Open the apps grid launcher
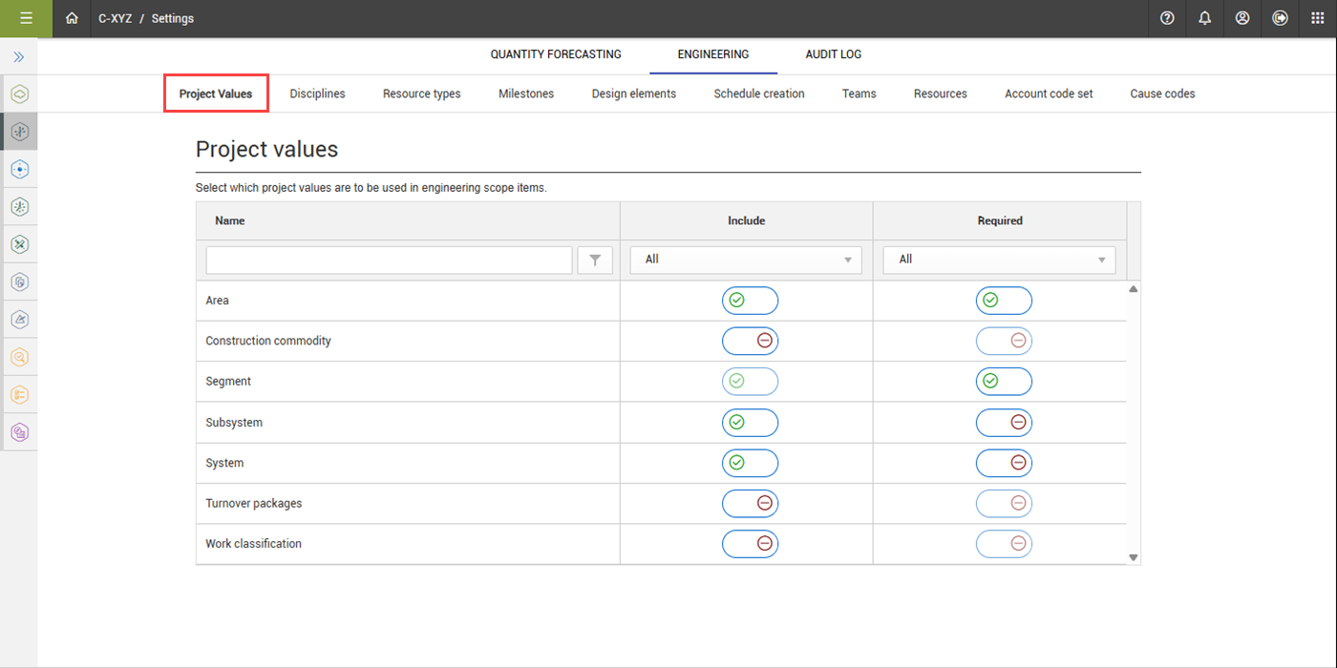This screenshot has width=1337, height=668. coord(1318,18)
